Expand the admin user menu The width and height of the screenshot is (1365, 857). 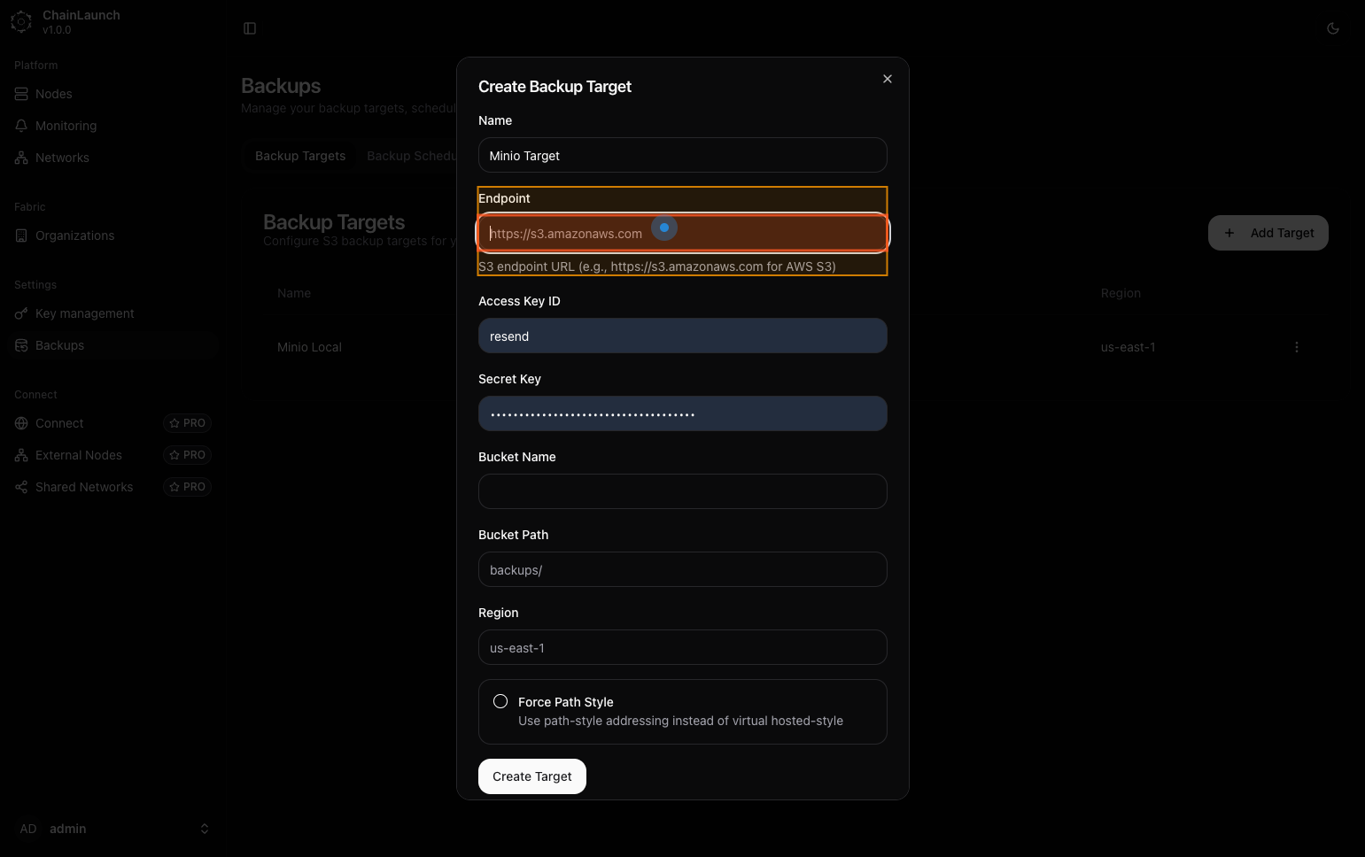pos(204,829)
